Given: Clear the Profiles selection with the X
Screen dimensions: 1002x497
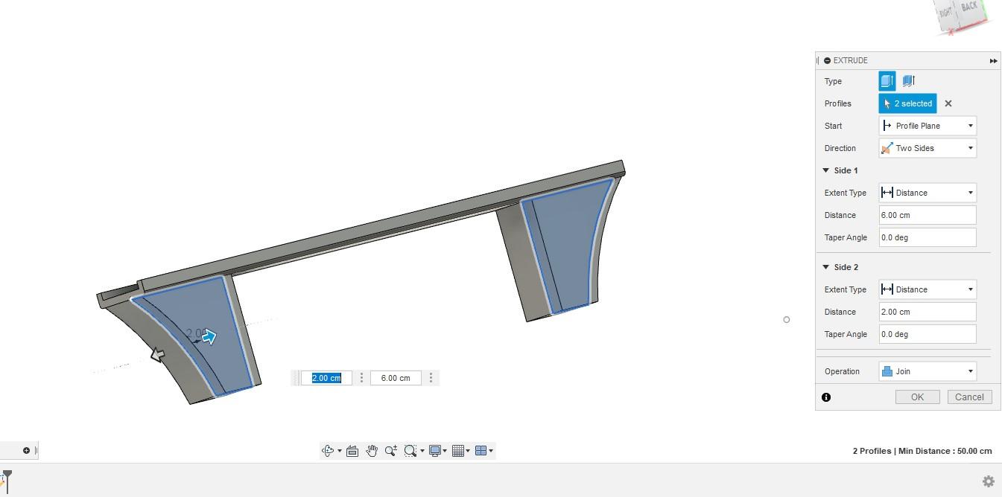Looking at the screenshot, I should tap(948, 103).
